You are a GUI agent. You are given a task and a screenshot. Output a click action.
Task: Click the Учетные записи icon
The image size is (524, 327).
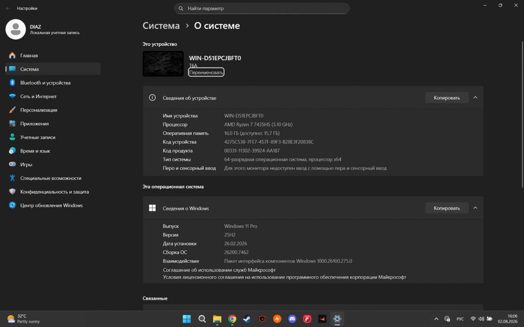coord(13,137)
